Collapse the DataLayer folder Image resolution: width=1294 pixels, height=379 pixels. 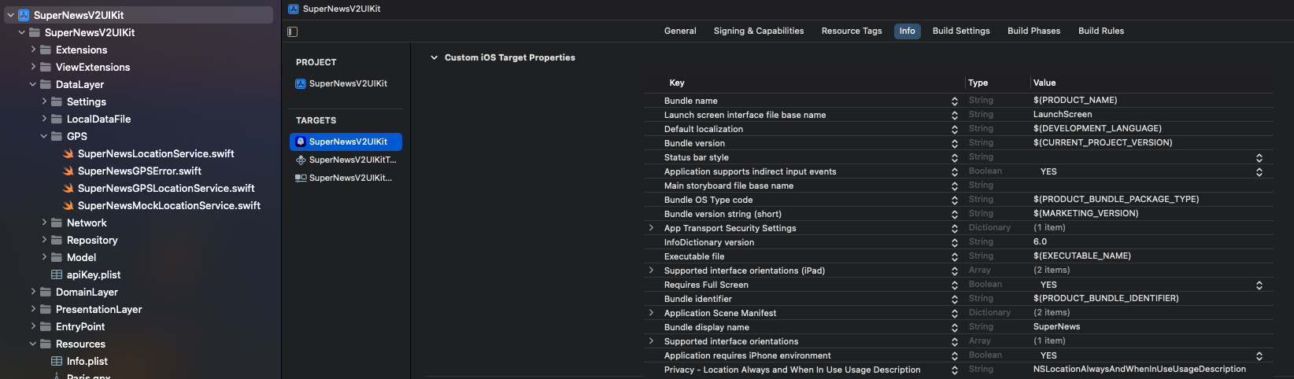click(x=33, y=84)
